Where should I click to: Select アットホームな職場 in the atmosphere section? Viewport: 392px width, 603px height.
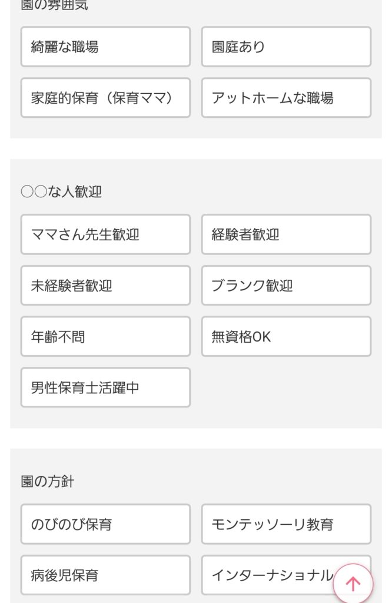click(x=286, y=98)
